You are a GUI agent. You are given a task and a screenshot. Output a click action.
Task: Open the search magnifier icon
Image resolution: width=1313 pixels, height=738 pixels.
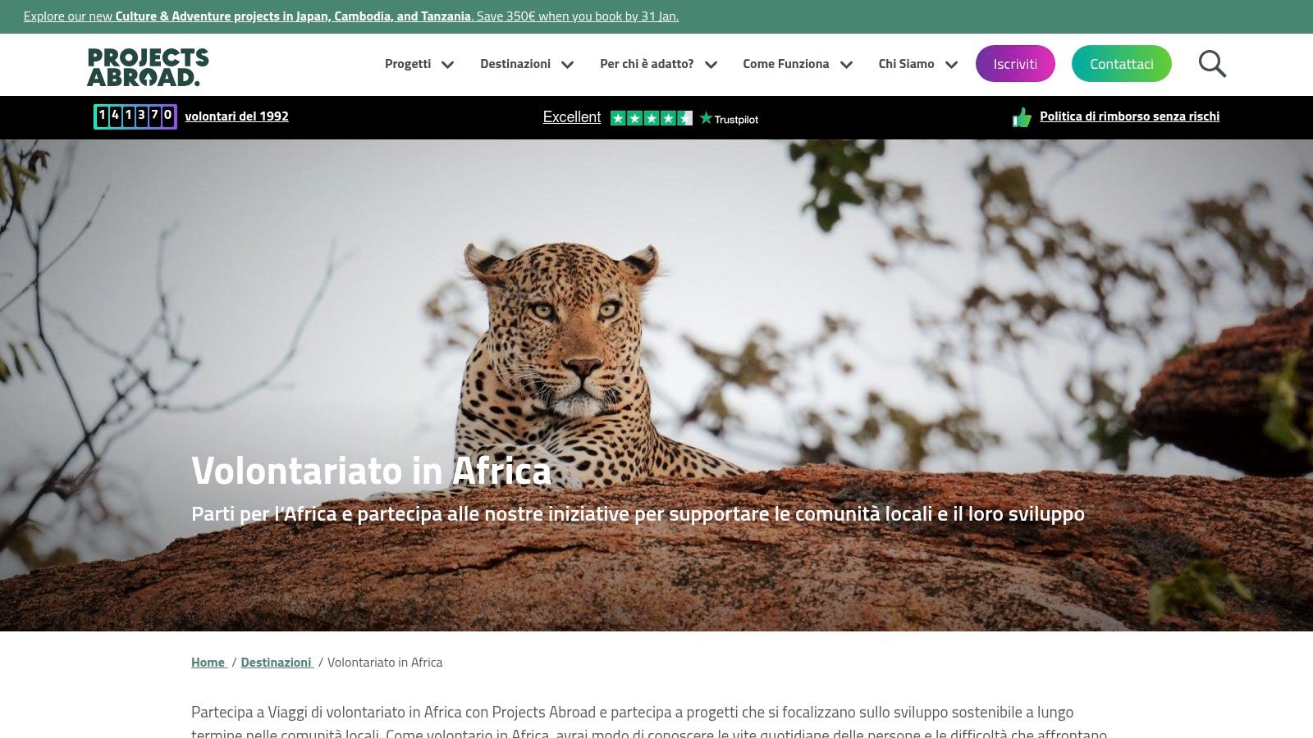(x=1212, y=64)
